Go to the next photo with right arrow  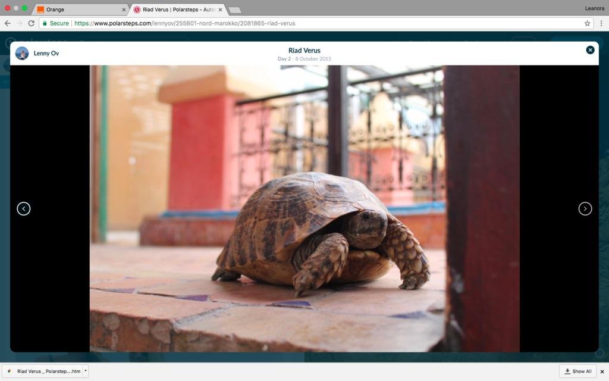(585, 209)
